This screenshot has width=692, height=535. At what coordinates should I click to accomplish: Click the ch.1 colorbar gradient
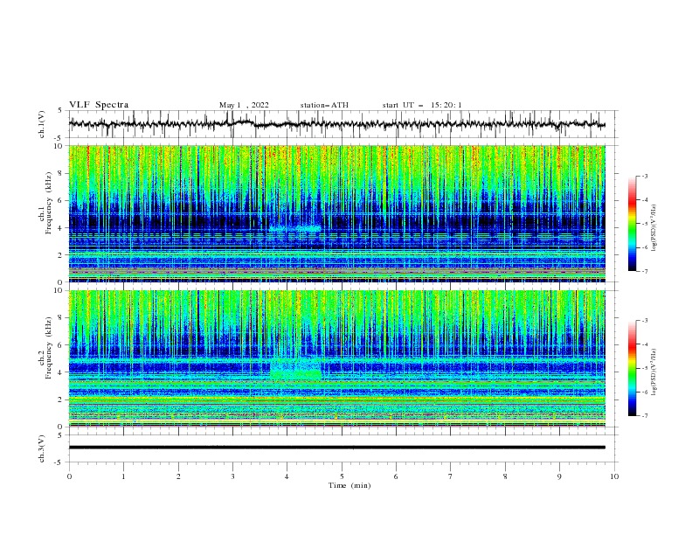coord(632,224)
